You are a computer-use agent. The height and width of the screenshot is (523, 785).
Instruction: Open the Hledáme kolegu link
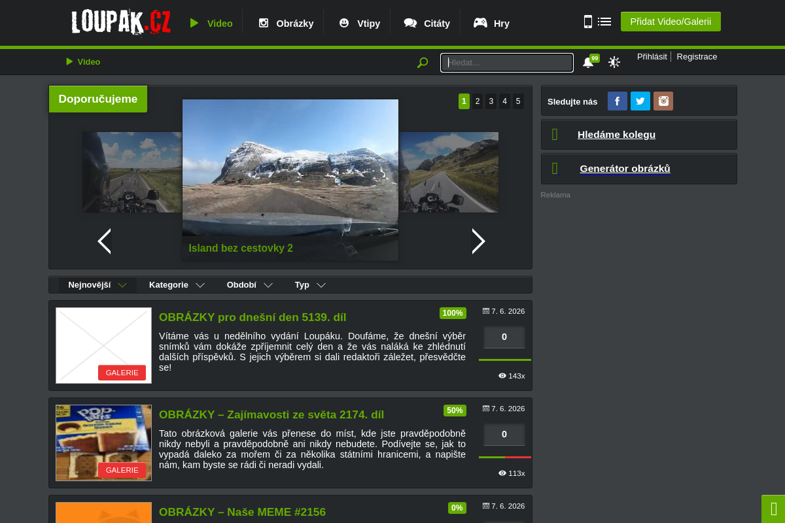tap(616, 135)
